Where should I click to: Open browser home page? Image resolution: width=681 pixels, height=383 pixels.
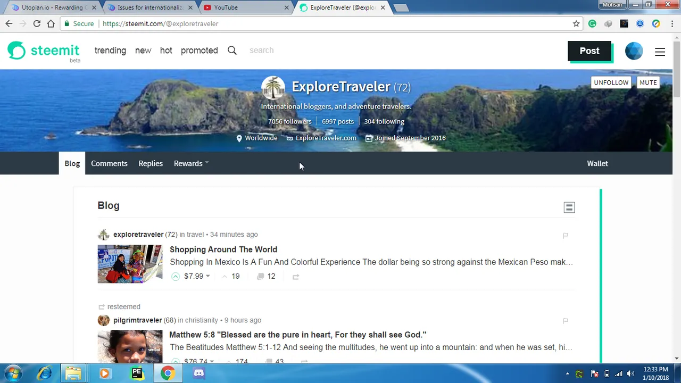(x=51, y=23)
